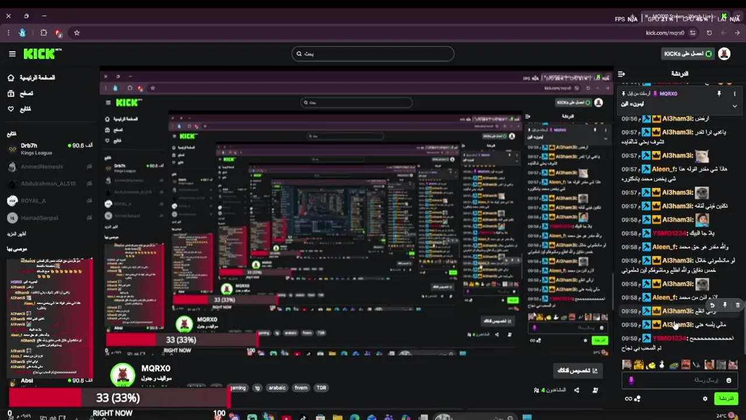
Task: Select the TGR tag under the stream title
Action: (321, 388)
